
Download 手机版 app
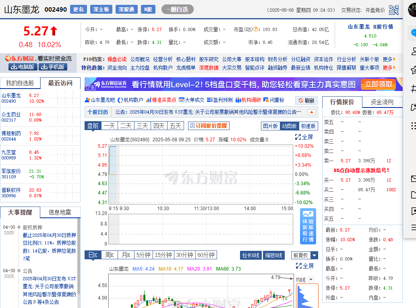click(53, 67)
